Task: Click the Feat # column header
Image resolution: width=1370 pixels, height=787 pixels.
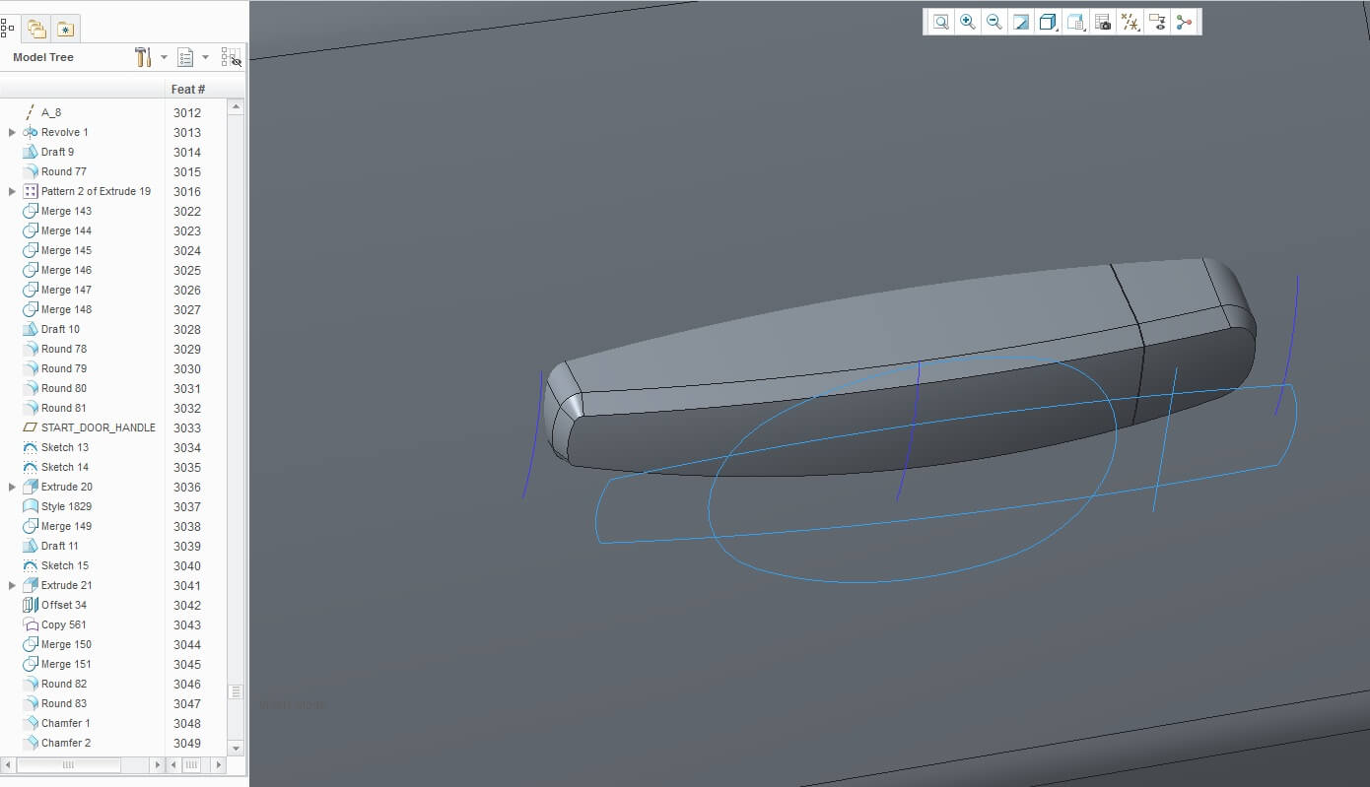Action: (188, 89)
